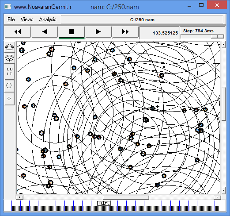Click the fast forward double-arrow button

point(125,32)
